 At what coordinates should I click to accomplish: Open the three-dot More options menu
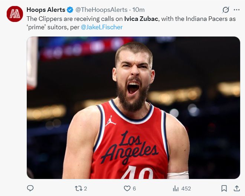236,10
